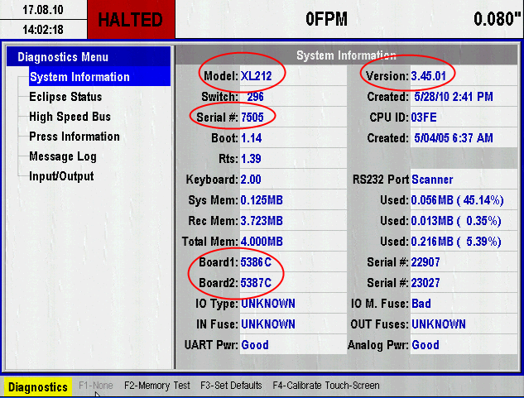Image resolution: width=524 pixels, height=398 pixels.
Task: Click the CPU ID value 03FE
Action: pyautogui.click(x=424, y=117)
